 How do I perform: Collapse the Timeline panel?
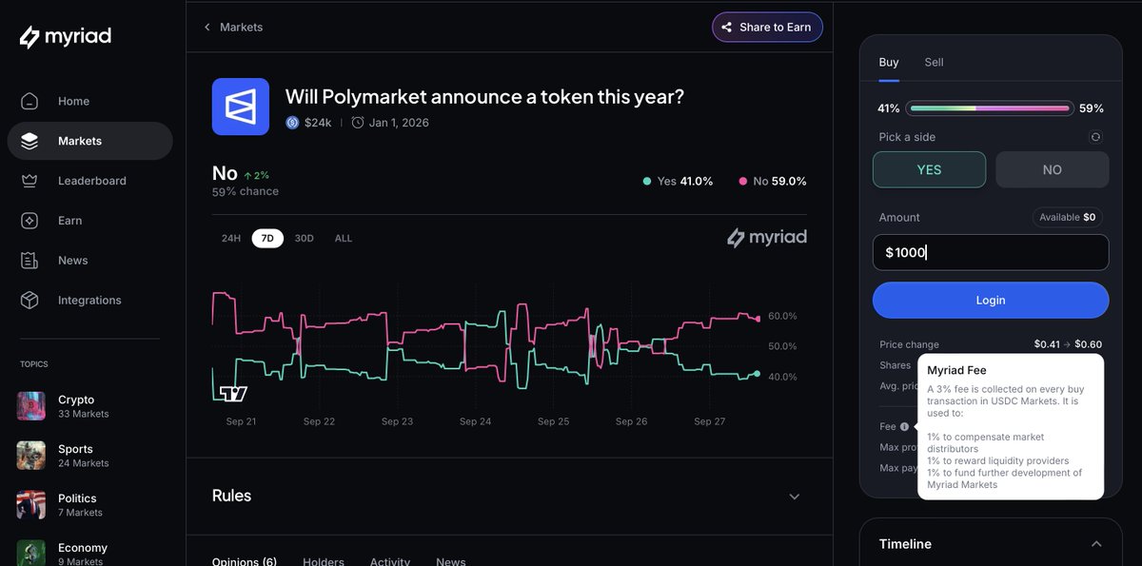1095,544
